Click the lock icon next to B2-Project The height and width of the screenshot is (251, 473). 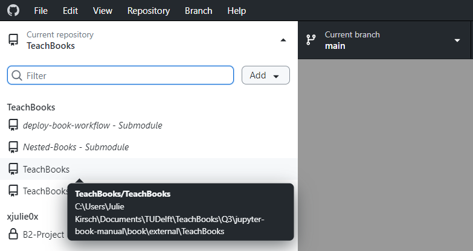(13, 234)
